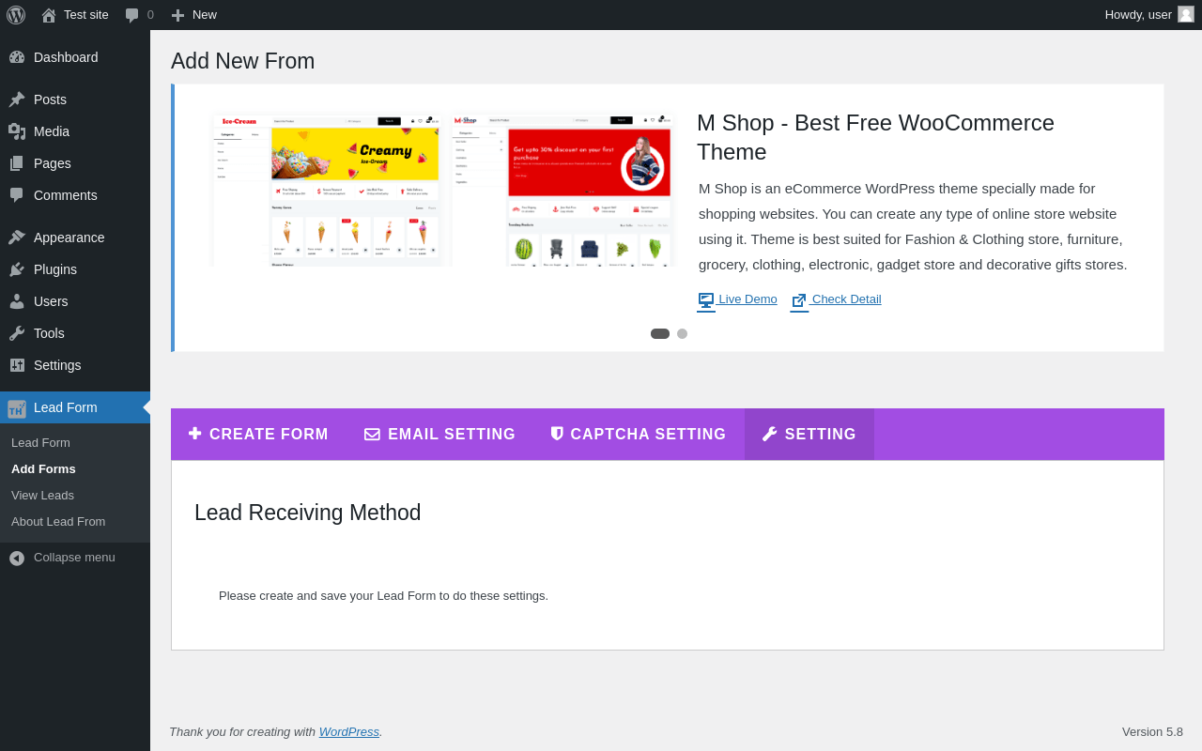Click the Comments icon in sidebar

(x=17, y=195)
